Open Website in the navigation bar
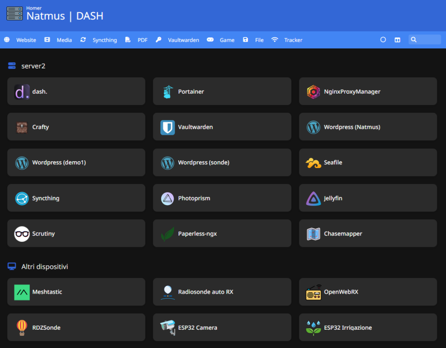 coord(26,40)
